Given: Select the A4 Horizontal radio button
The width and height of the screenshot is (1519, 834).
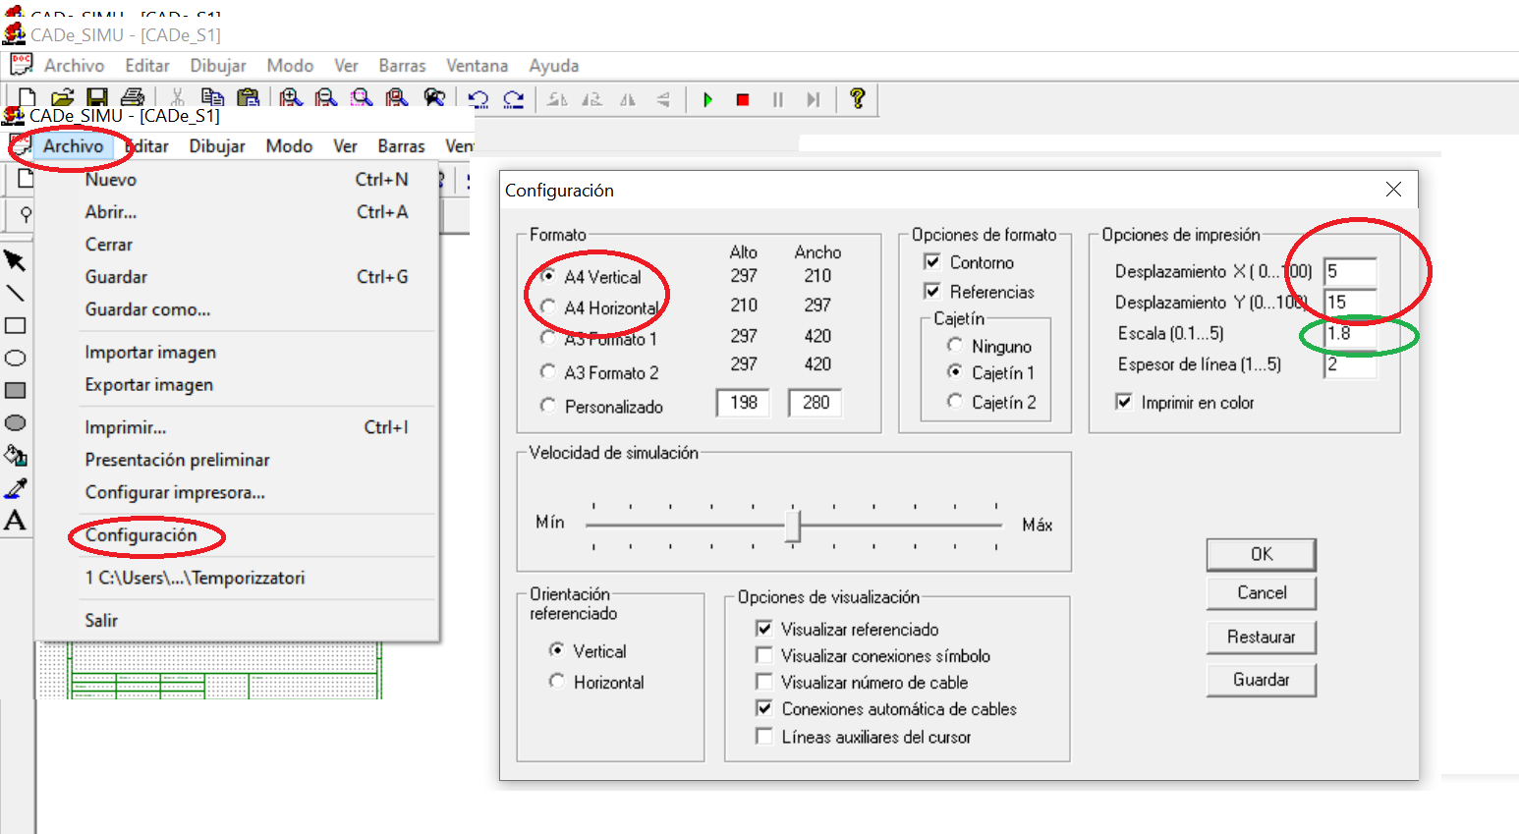Looking at the screenshot, I should [x=548, y=307].
